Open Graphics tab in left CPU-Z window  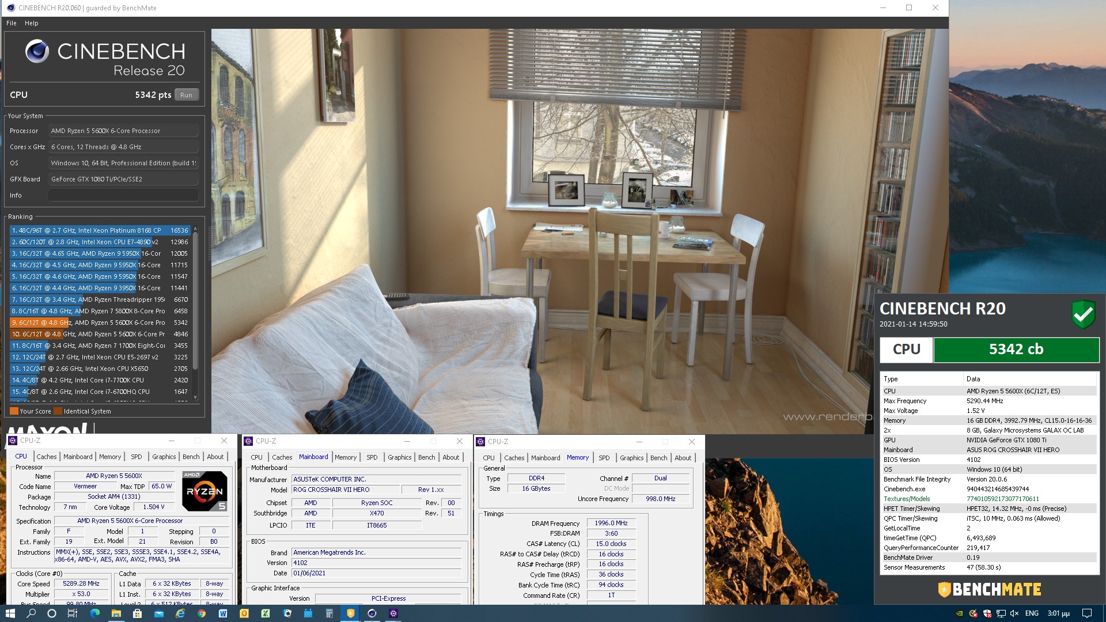pos(164,457)
